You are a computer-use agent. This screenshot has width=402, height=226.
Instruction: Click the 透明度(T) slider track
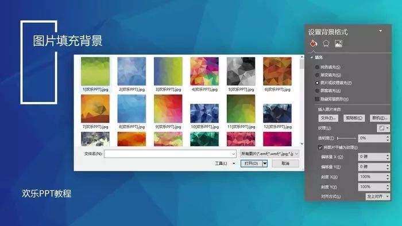pyautogui.click(x=347, y=138)
